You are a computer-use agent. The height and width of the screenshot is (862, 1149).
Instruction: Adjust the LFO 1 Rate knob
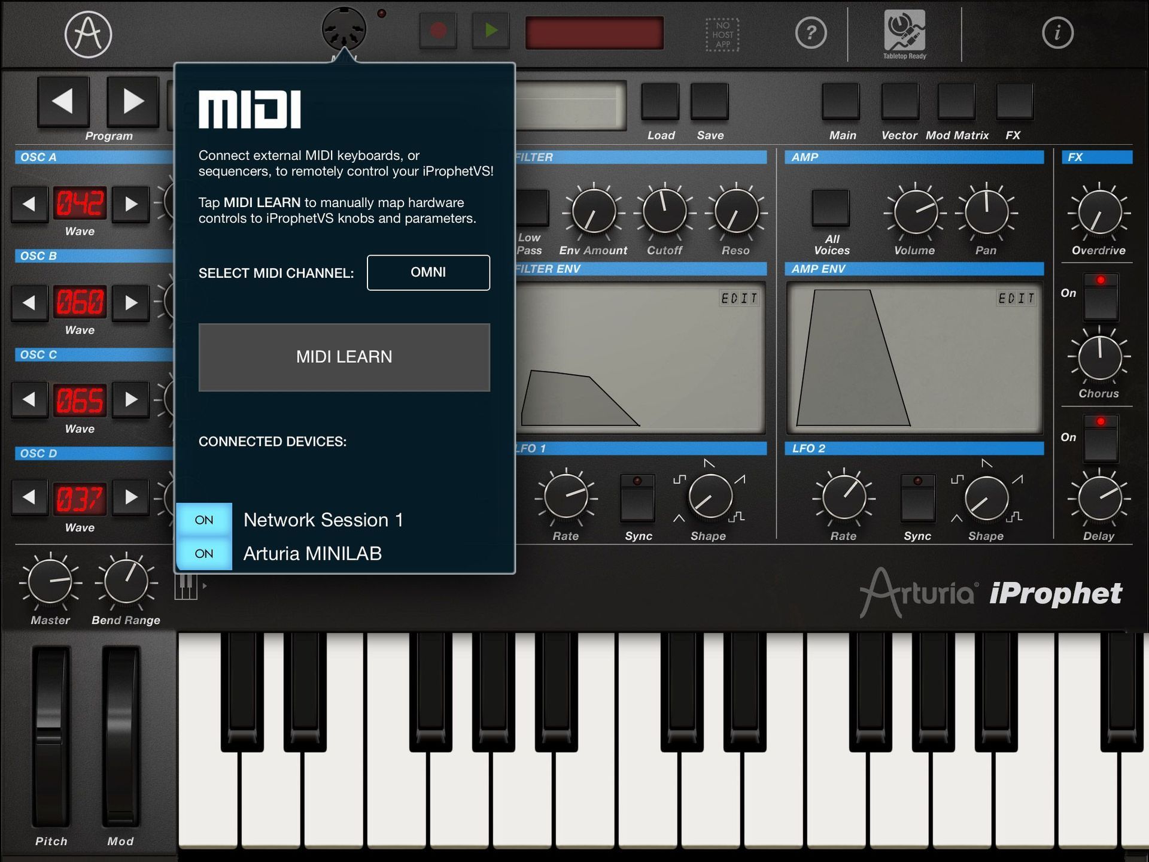click(x=566, y=497)
